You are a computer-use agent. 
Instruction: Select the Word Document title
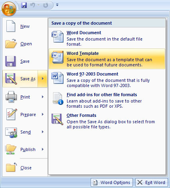coord(84,33)
